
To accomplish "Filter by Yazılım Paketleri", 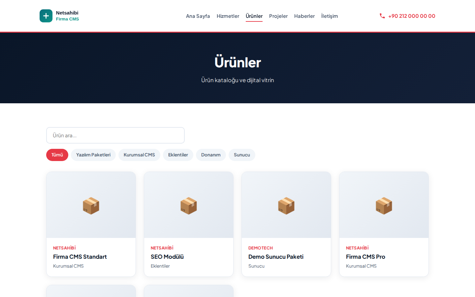I will 93,155.
